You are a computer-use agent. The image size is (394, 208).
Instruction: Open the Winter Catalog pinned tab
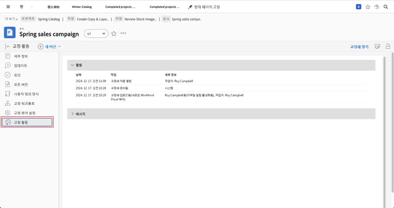point(81,7)
